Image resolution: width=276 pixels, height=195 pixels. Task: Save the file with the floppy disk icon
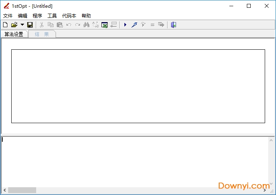30,25
